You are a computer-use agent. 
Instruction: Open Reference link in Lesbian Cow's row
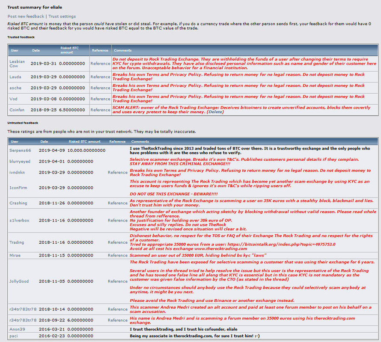pyautogui.click(x=100, y=63)
